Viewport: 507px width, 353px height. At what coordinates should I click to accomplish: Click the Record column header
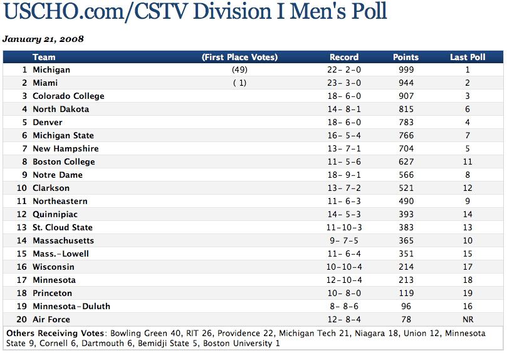[x=344, y=57]
